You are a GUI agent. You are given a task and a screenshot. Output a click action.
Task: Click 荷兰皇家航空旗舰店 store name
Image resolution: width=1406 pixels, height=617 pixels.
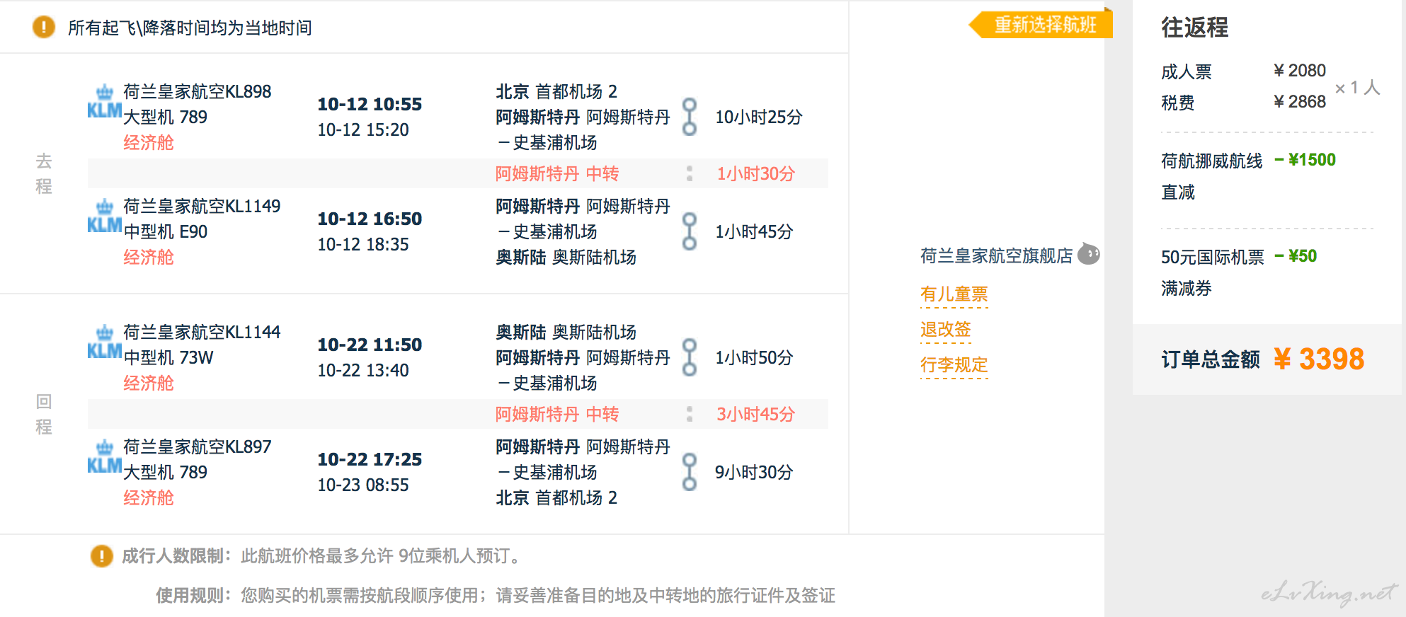[996, 255]
